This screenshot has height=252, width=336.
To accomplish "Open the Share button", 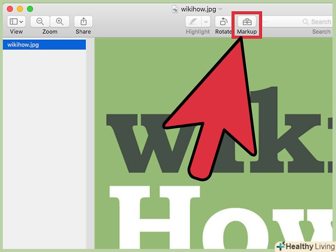I will click(84, 21).
